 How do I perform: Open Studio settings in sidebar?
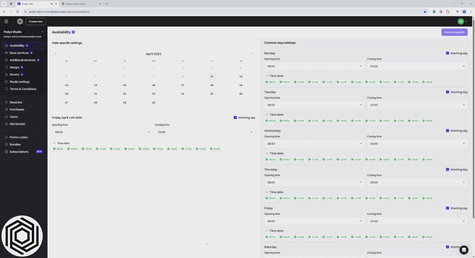pos(20,82)
